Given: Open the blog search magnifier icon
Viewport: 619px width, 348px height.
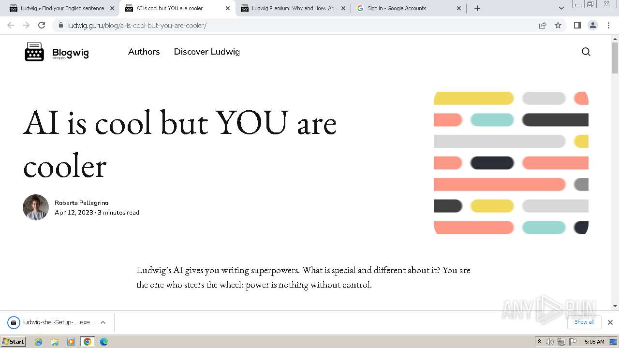Looking at the screenshot, I should [x=586, y=52].
